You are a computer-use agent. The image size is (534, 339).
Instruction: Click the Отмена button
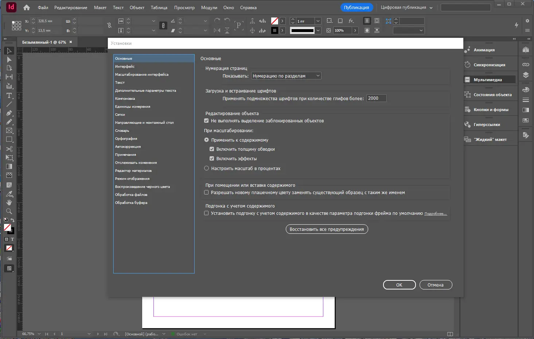click(x=436, y=285)
